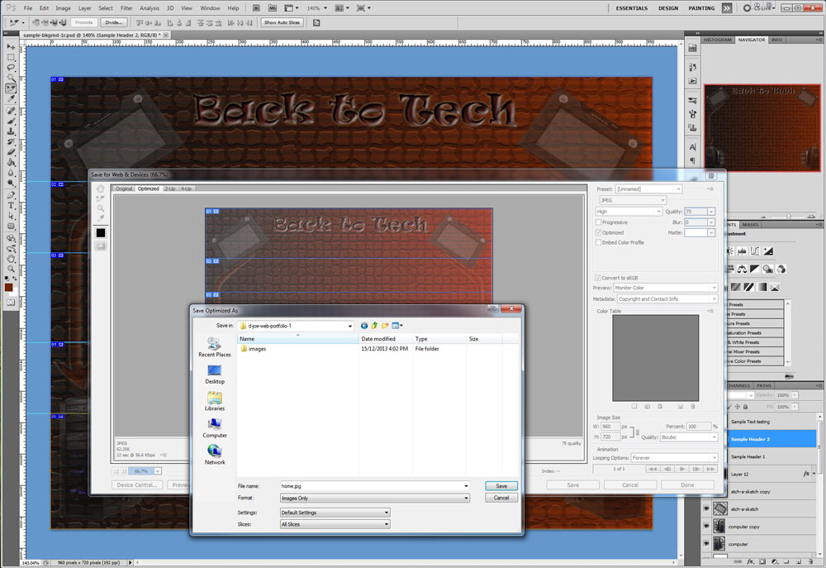826x568 pixels.
Task: Click the Go Back navigation icon
Action: 364,326
